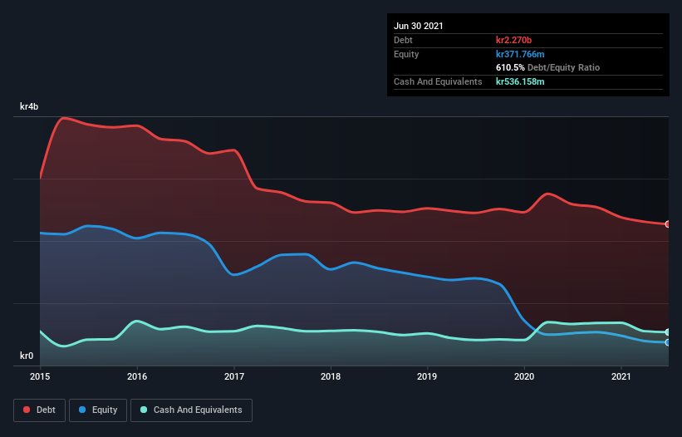This screenshot has height=437, width=682.
Task: Click the kr371.766m equity value
Action: tap(520, 54)
